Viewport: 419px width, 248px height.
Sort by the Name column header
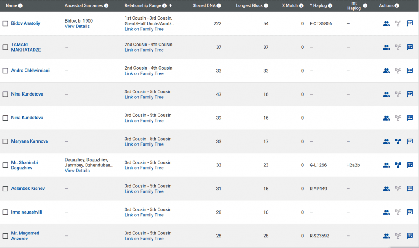pyautogui.click(x=11, y=6)
